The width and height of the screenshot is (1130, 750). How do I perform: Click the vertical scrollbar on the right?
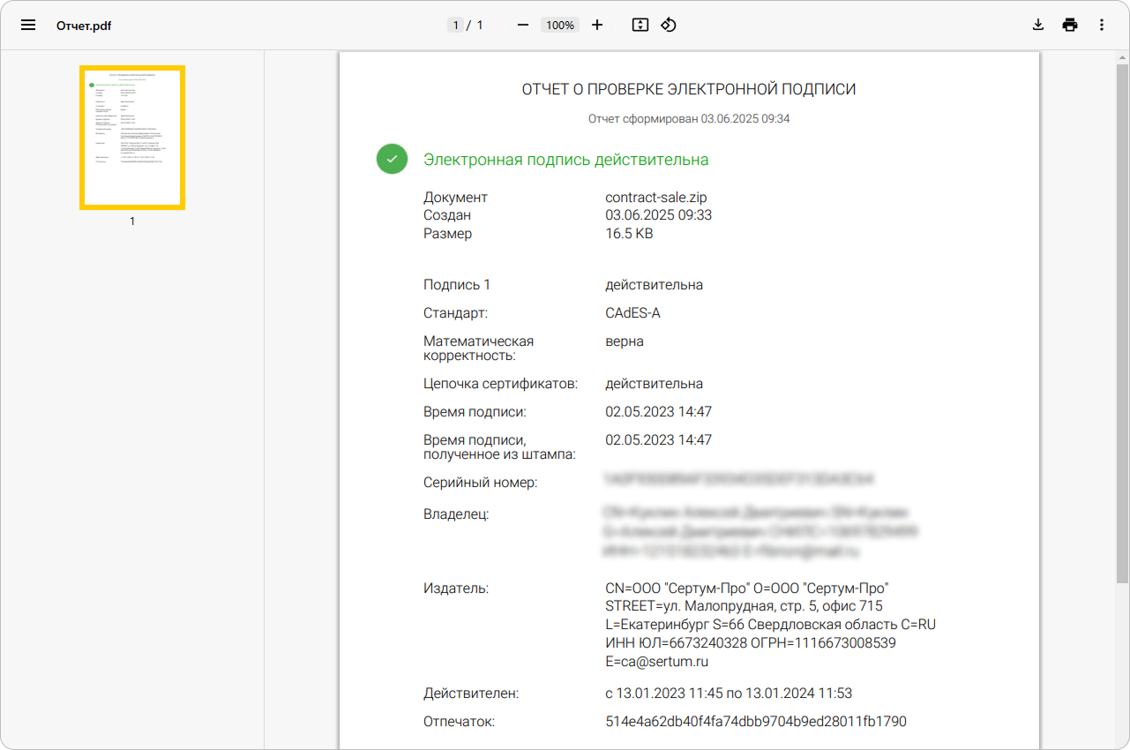tap(1122, 318)
